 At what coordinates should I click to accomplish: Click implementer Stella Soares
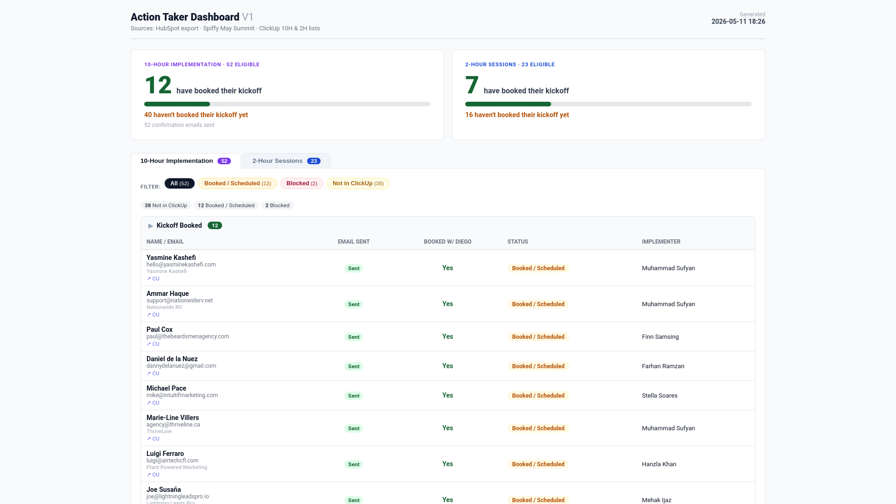(660, 396)
